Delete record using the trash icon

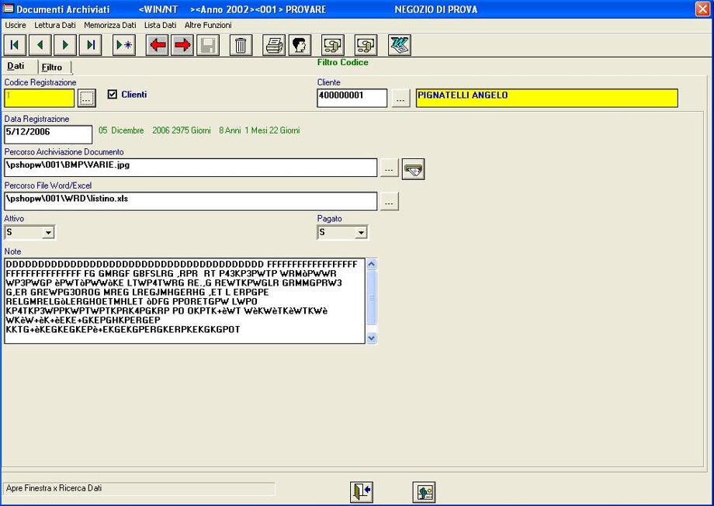click(x=241, y=45)
